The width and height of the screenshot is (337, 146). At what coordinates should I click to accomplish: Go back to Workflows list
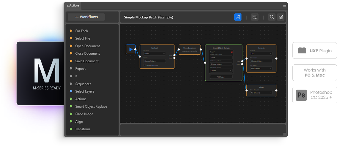[x=86, y=17]
